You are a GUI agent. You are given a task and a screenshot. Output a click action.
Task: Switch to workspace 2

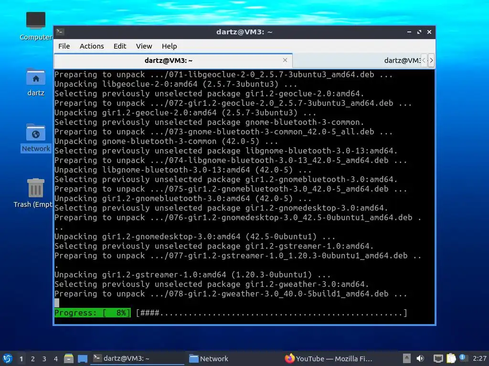(x=33, y=359)
